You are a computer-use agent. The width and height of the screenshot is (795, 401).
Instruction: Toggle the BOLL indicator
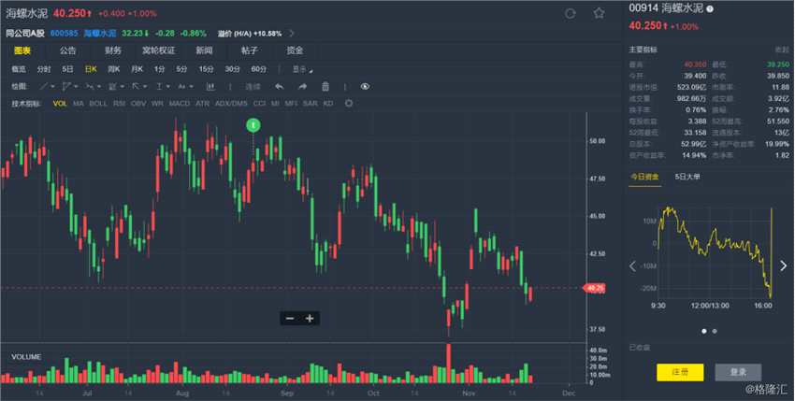pyautogui.click(x=98, y=103)
